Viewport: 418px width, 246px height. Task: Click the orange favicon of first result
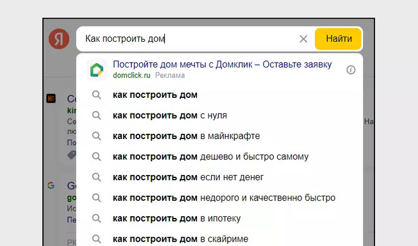pyautogui.click(x=51, y=99)
